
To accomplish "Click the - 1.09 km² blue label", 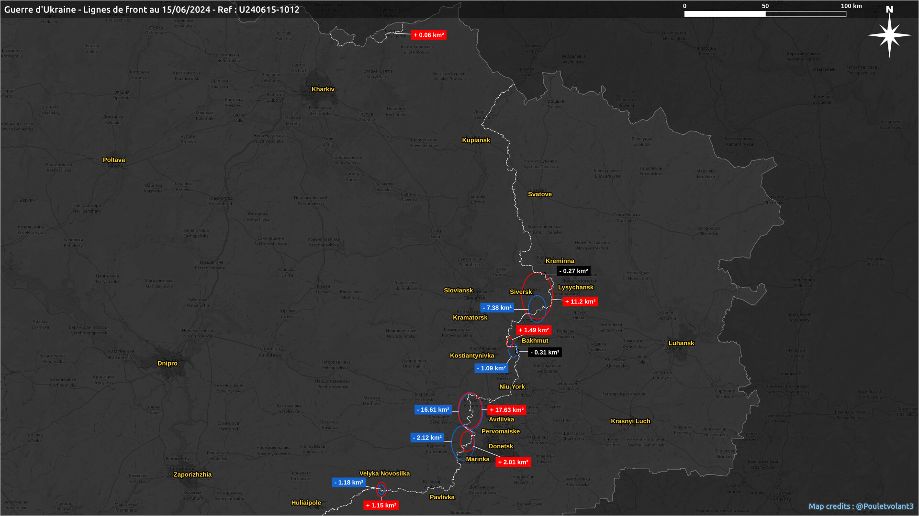I will point(492,368).
